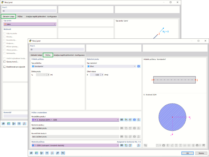Open print options arrow in preview toolbar
This screenshot has height=157, width=209.
coord(200,145)
